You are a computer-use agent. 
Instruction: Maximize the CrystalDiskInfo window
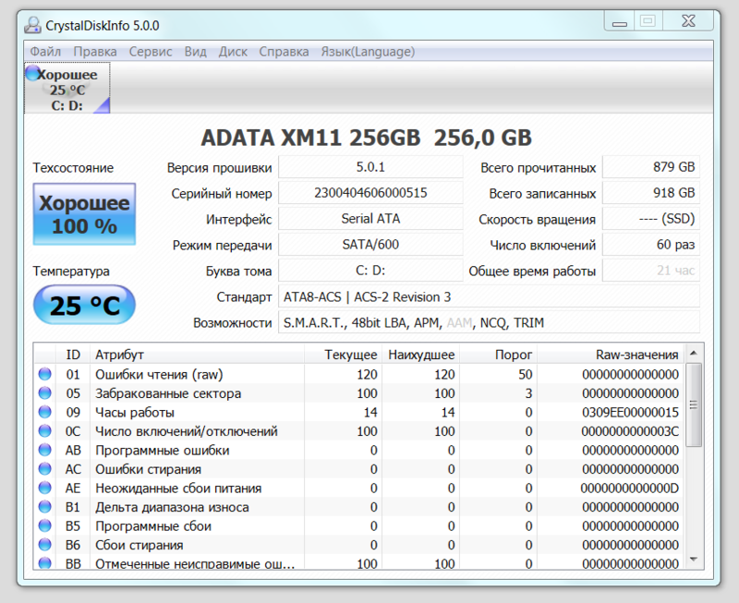[x=648, y=21]
